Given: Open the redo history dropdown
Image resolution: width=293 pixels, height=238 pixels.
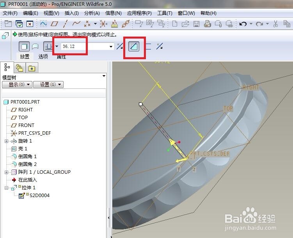Looking at the screenshot, I should pyautogui.click(x=267, y=24).
